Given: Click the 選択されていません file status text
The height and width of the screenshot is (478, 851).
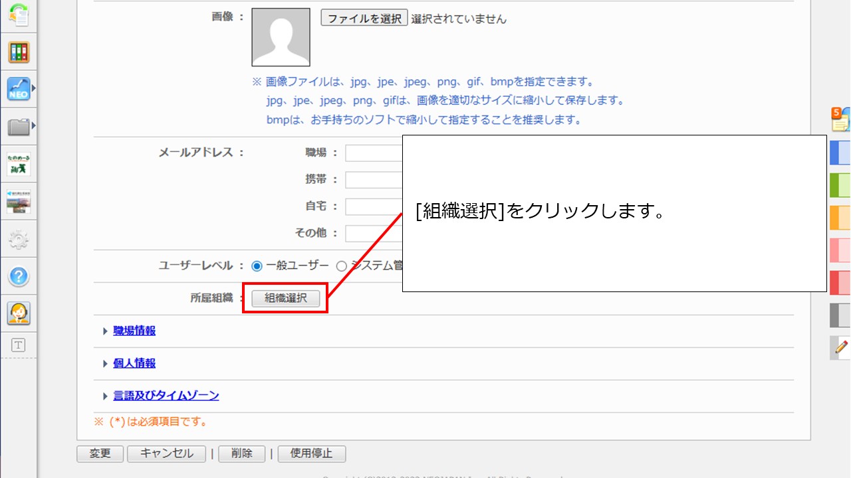Looking at the screenshot, I should [x=459, y=19].
